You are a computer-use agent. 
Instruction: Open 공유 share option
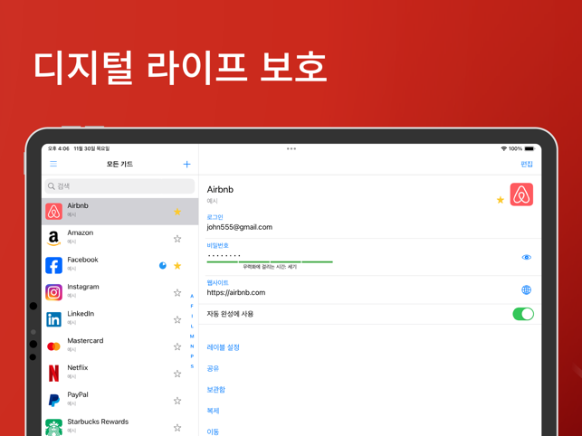214,368
